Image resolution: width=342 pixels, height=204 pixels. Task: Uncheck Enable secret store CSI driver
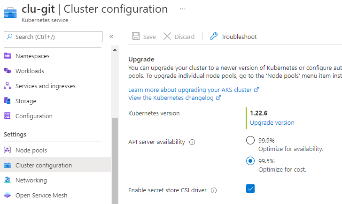pos(250,189)
